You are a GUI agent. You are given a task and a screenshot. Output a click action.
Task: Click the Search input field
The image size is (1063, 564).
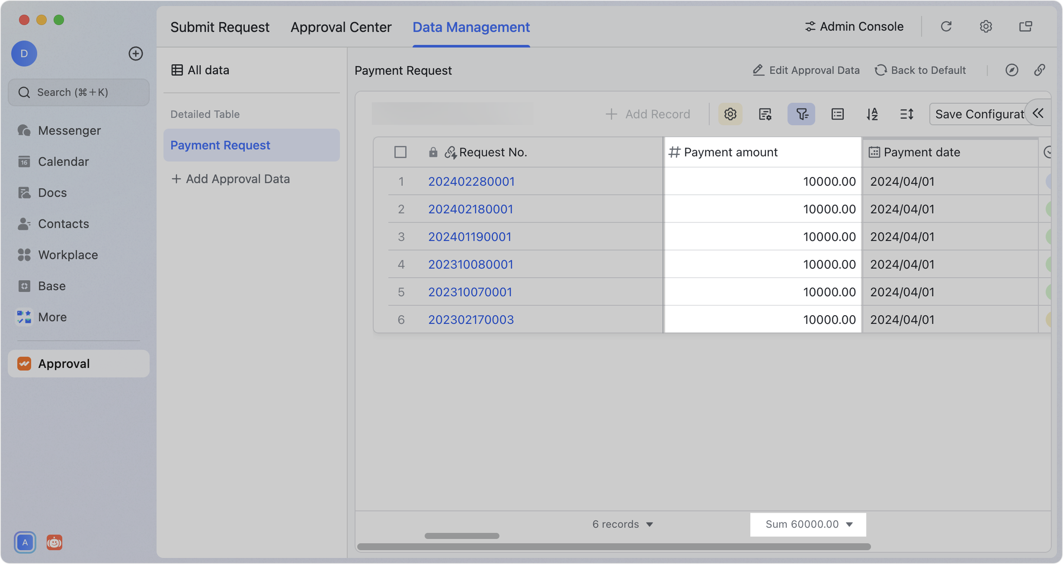pyautogui.click(x=79, y=92)
